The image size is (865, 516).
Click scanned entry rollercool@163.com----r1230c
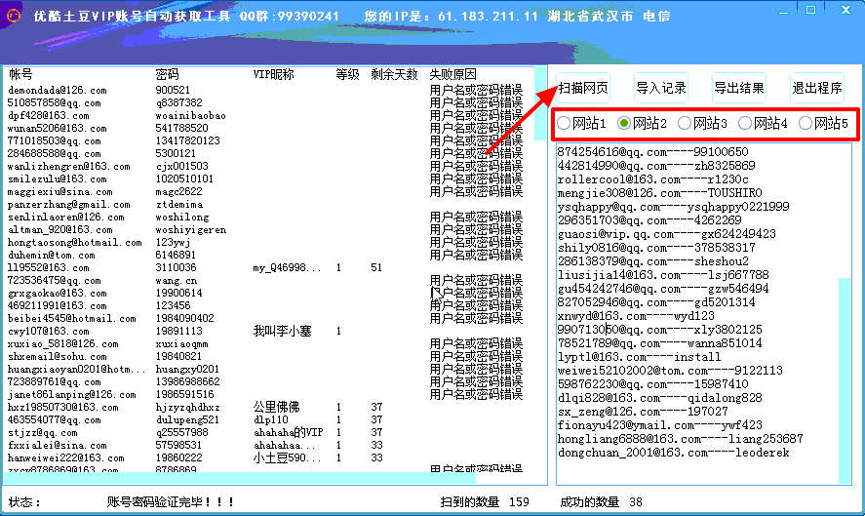click(652, 179)
